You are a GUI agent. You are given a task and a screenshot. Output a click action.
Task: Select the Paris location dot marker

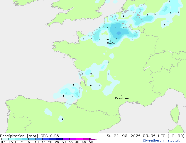click(x=111, y=41)
